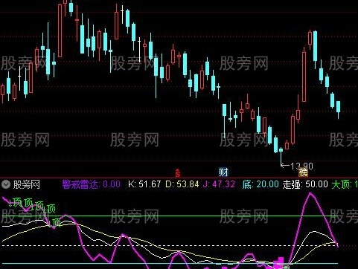Click the 股旁网 indicator name in header
This screenshot has height=269, width=358.
click(27, 184)
